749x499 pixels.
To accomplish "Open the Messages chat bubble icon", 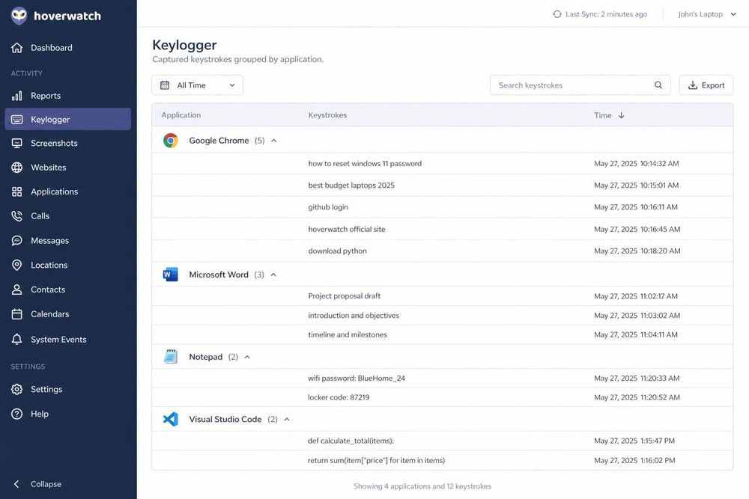I will click(x=16, y=240).
